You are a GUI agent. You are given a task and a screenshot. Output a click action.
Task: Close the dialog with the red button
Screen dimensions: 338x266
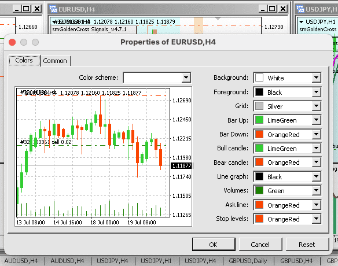pos(12,42)
